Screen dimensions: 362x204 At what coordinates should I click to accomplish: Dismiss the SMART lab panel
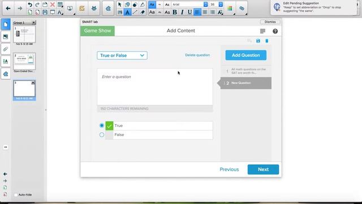click(270, 22)
